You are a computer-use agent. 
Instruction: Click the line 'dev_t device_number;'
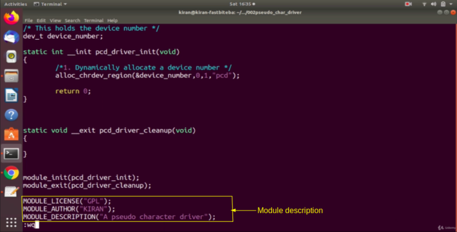click(x=63, y=36)
